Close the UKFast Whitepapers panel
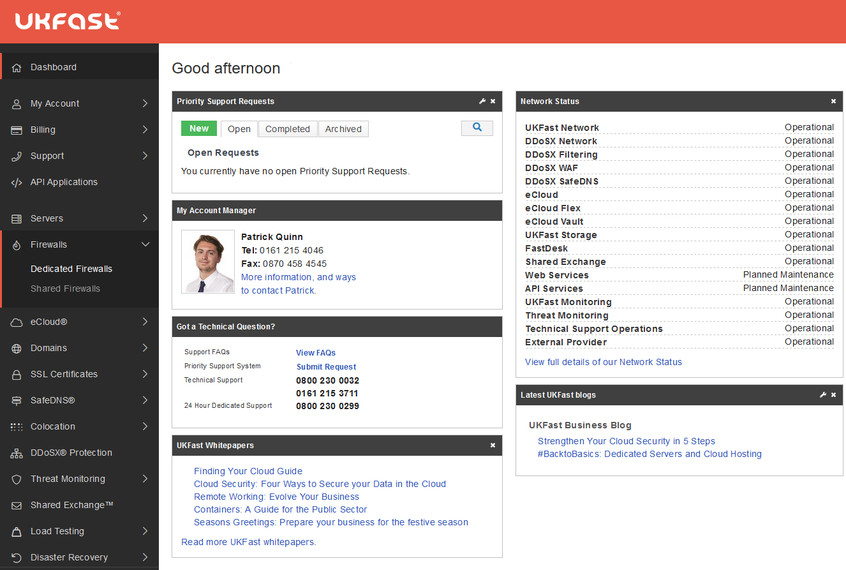Screen dimensions: 846x570 pyautogui.click(x=493, y=446)
